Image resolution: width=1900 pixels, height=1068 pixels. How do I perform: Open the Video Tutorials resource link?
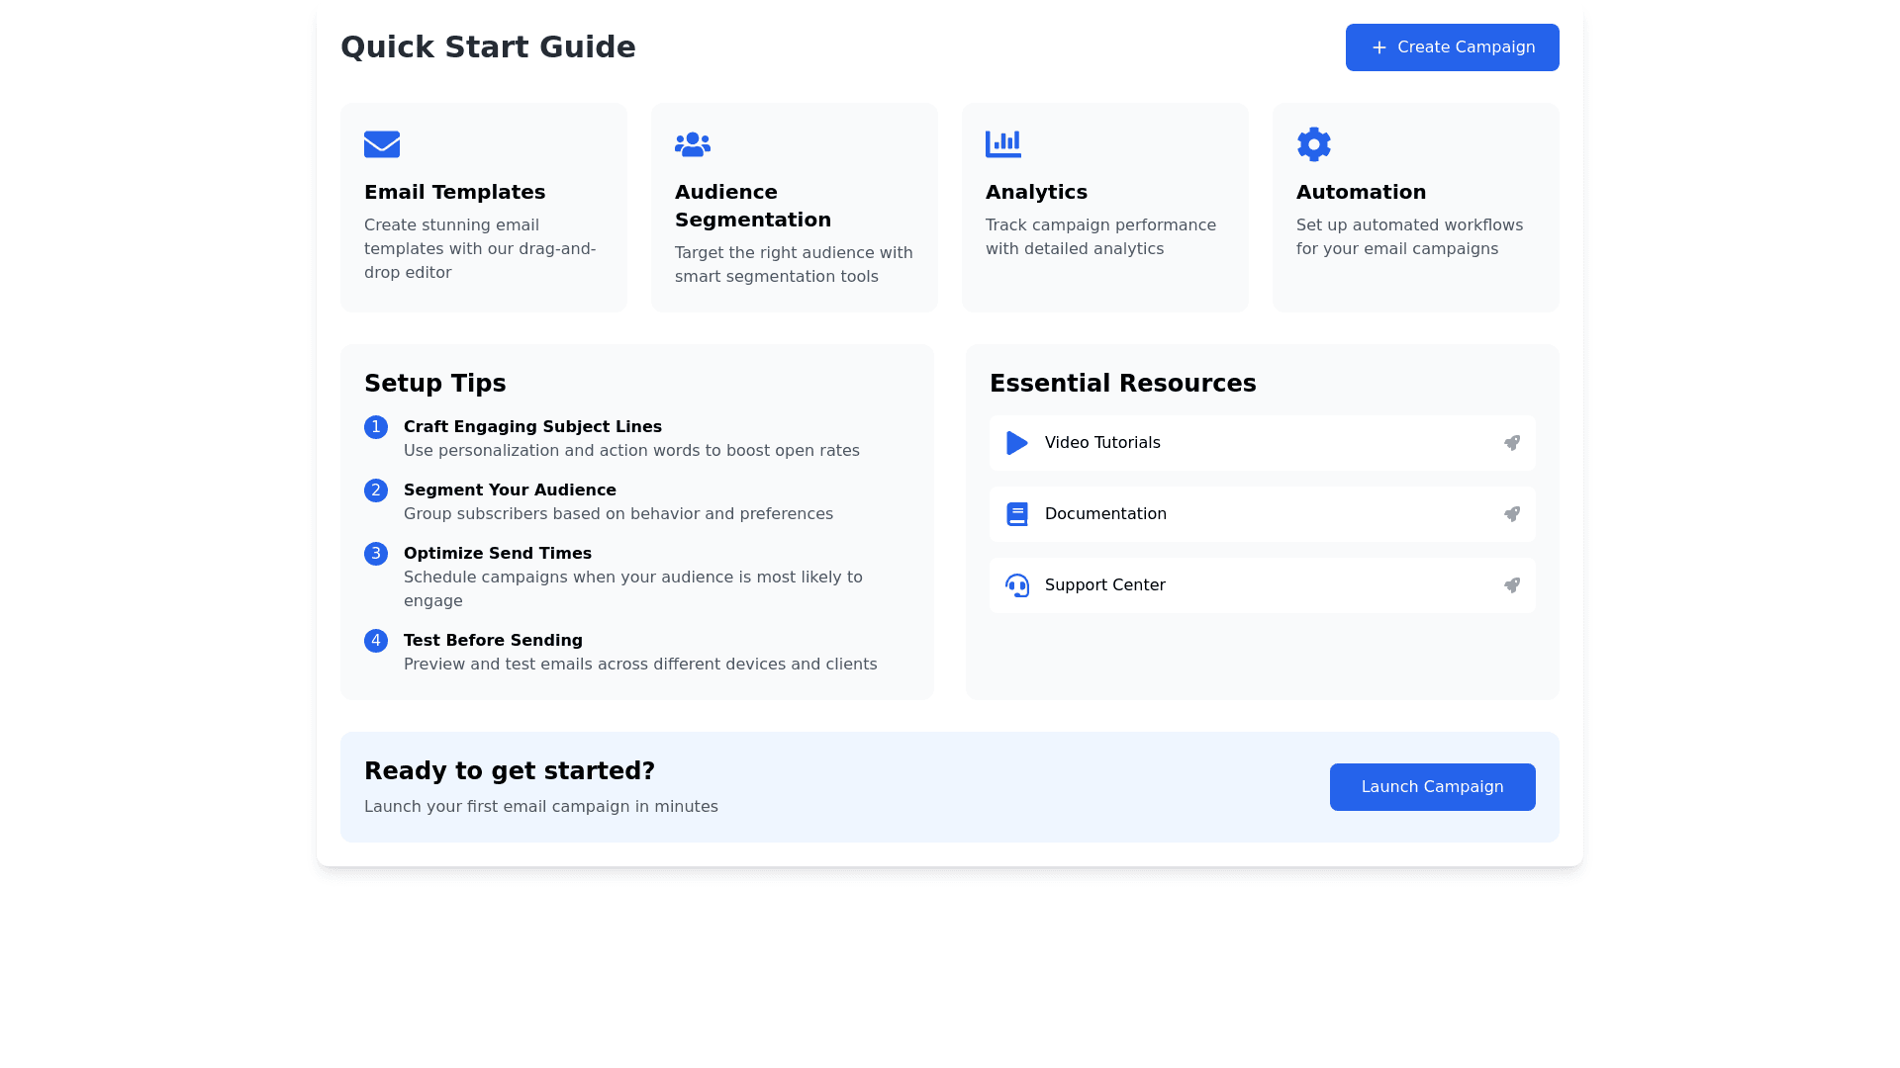click(x=1102, y=443)
